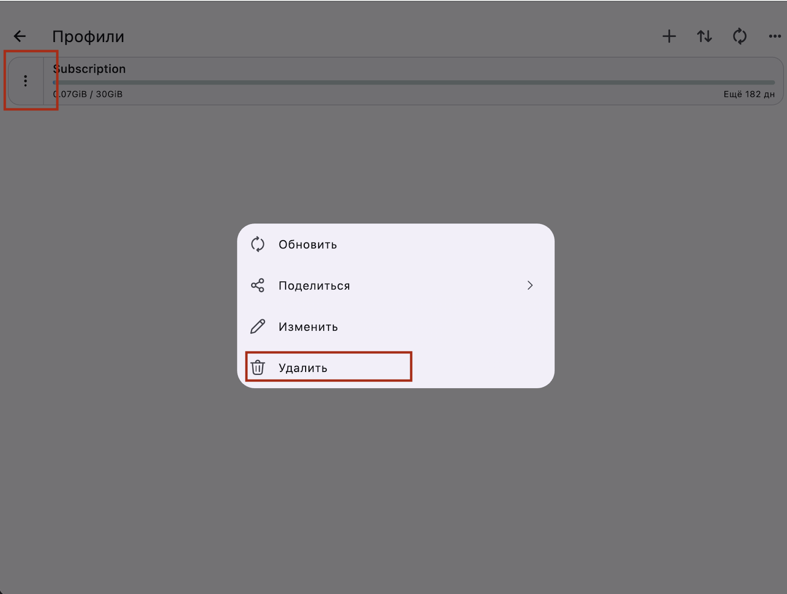
Task: Select the Изменить menu option
Action: pyautogui.click(x=308, y=327)
